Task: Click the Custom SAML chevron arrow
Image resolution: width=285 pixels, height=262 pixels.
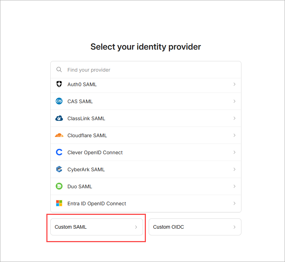Action: (x=136, y=227)
